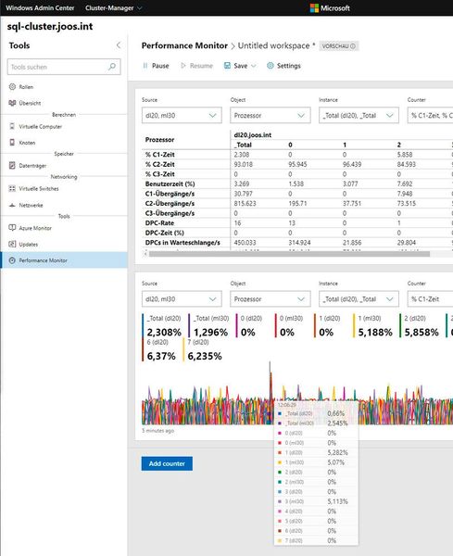453x556 pixels.
Task: Click the Settings gear icon
Action: 271,66
